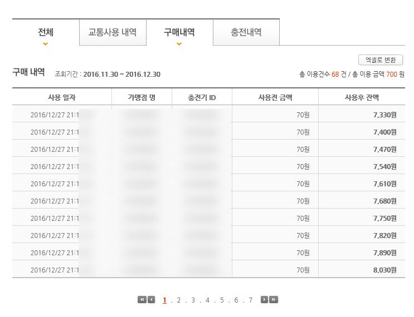414x317 pixels.
Task: Click the 엑셀로 변환 button
Action: 381,60
